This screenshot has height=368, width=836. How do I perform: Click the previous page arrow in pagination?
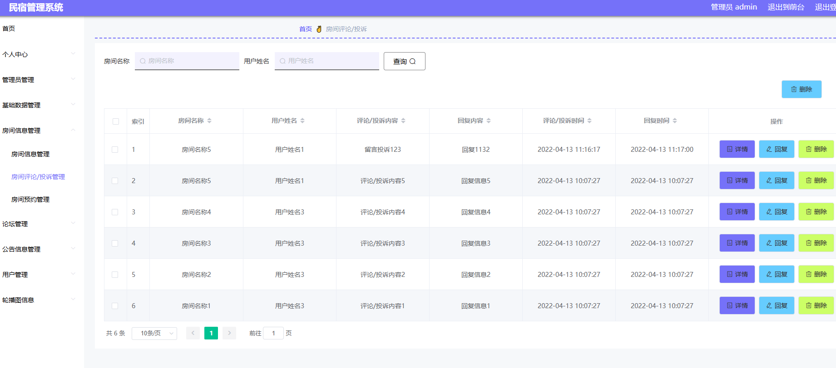point(193,333)
